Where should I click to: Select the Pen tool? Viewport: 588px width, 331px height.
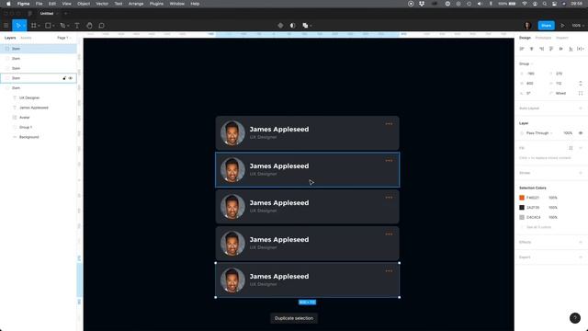pyautogui.click(x=62, y=26)
